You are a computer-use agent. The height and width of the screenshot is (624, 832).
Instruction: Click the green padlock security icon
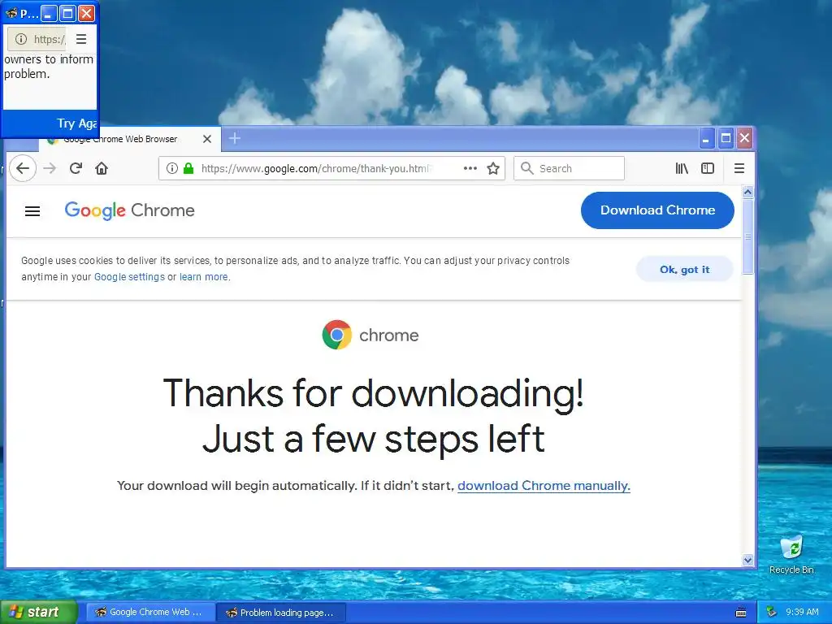188,168
